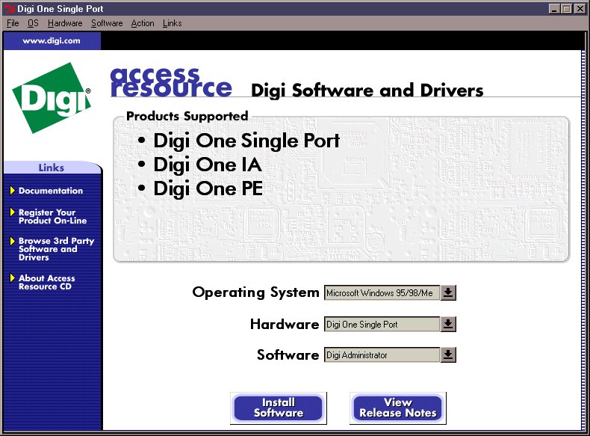Open the Links menu
The width and height of the screenshot is (590, 436).
click(x=172, y=23)
